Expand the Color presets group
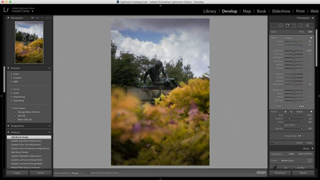This screenshot has width=320, height=180. coord(12,74)
